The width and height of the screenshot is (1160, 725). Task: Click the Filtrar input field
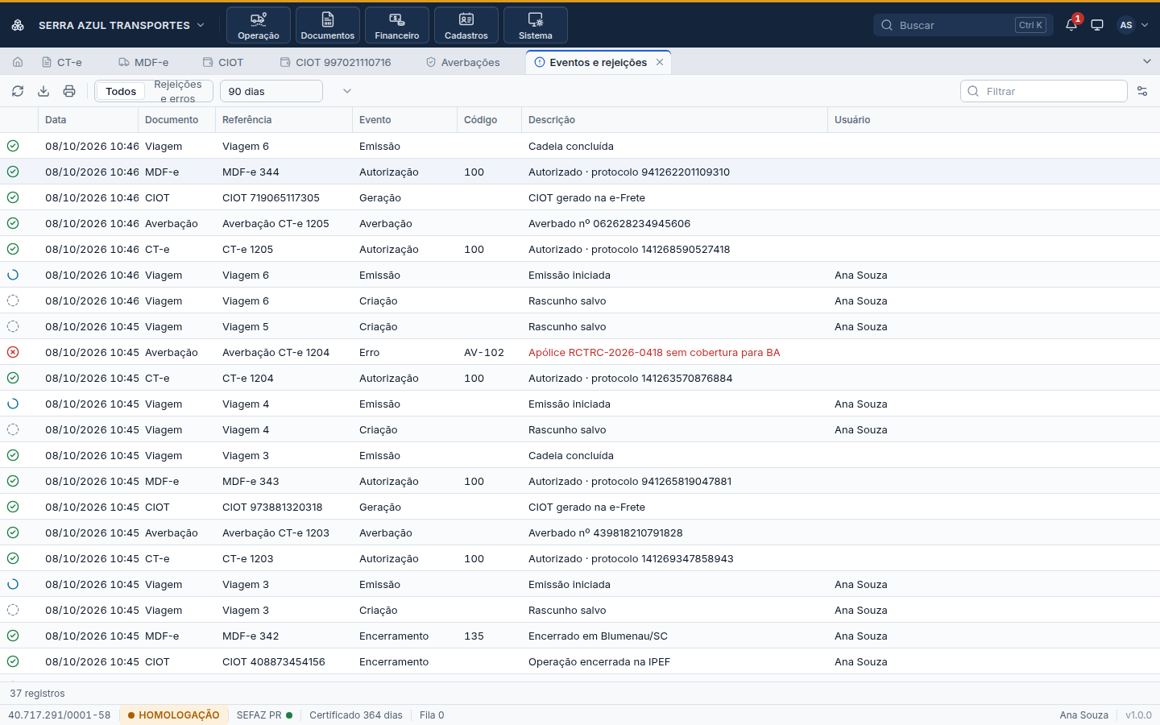coord(1044,91)
